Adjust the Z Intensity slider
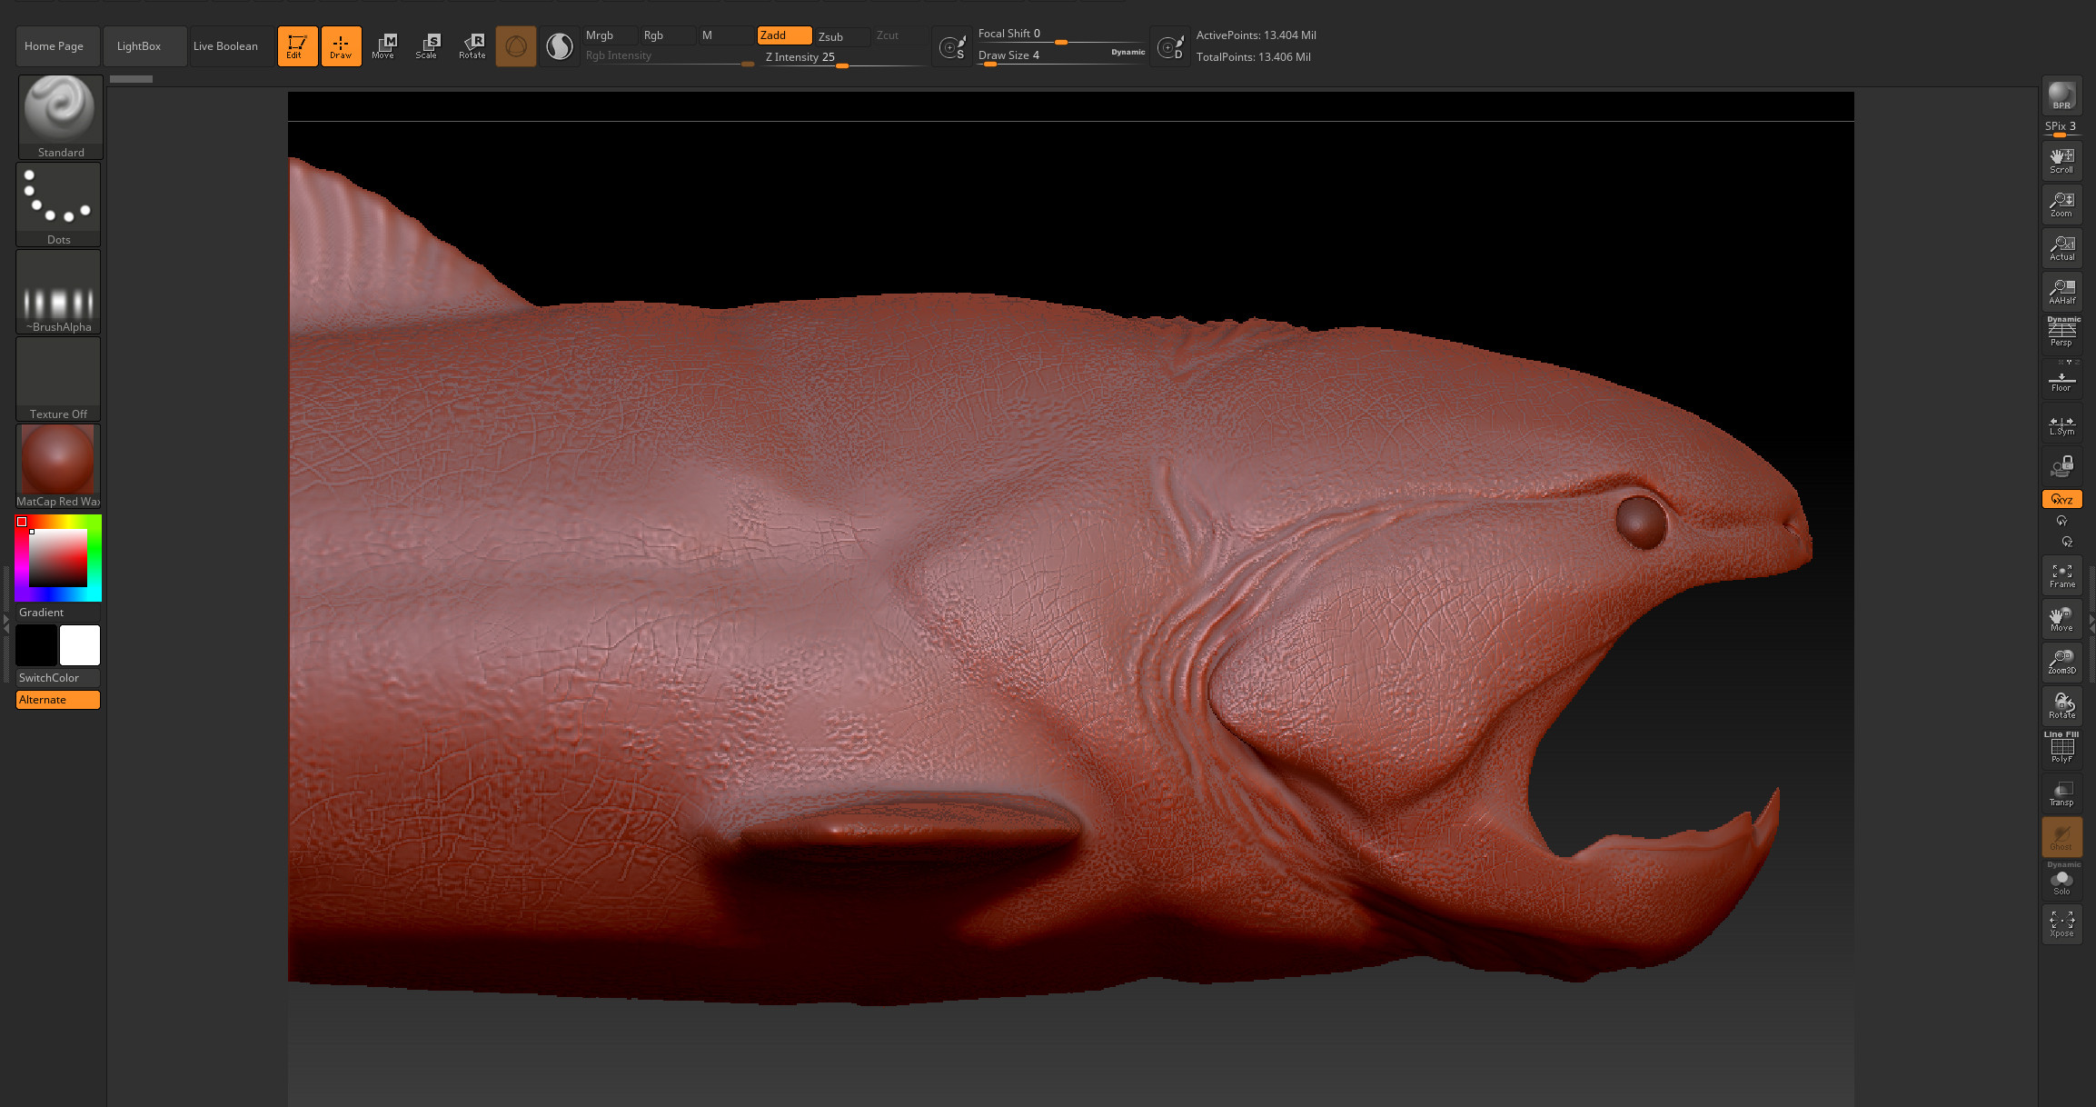The width and height of the screenshot is (2096, 1107). [844, 57]
